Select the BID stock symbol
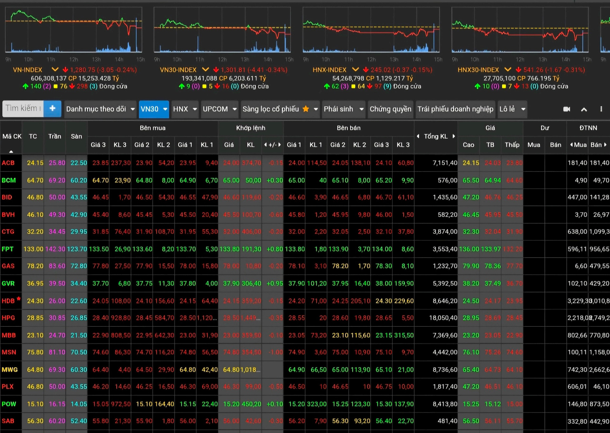The height and width of the screenshot is (433, 610). point(7,197)
